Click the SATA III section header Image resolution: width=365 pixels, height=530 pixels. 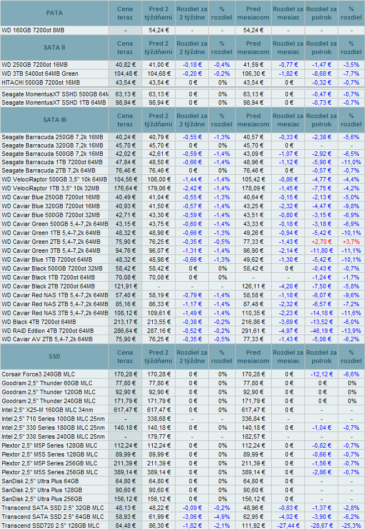(54, 120)
